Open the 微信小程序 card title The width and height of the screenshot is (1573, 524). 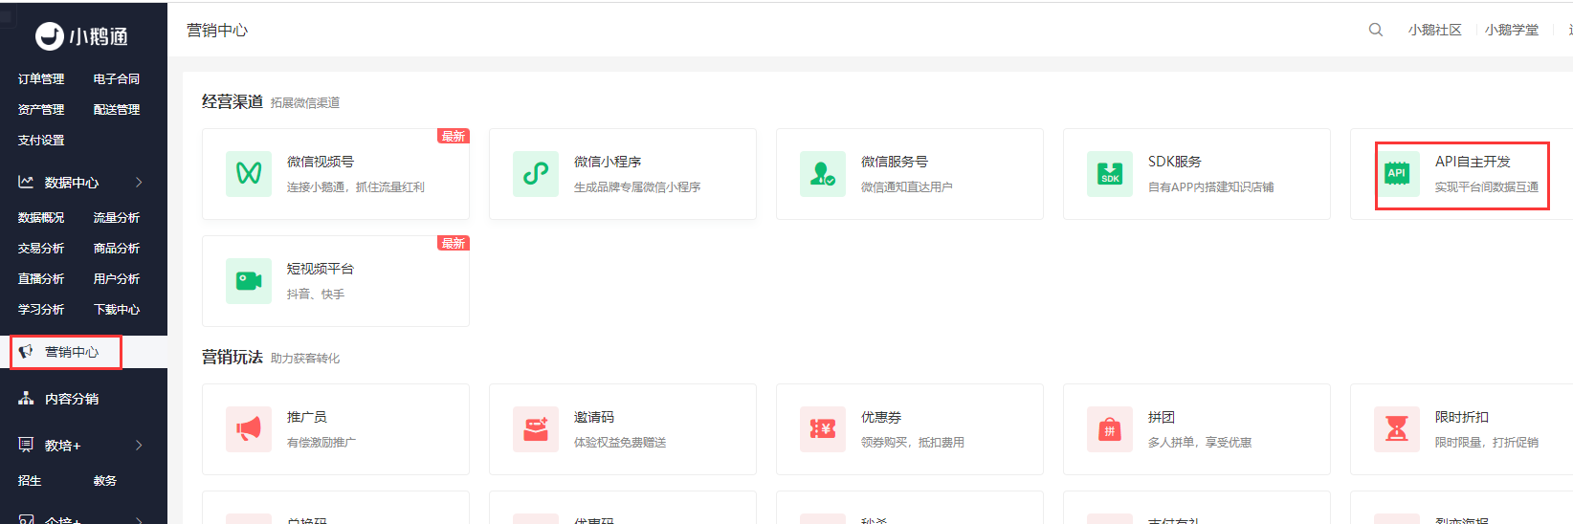tap(608, 162)
